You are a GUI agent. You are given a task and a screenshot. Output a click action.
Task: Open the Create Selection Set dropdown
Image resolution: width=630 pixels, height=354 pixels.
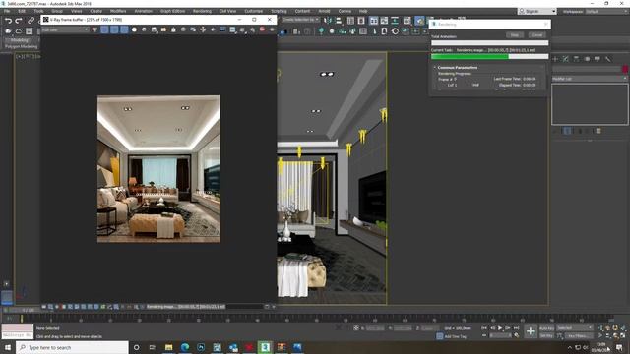tap(300, 20)
